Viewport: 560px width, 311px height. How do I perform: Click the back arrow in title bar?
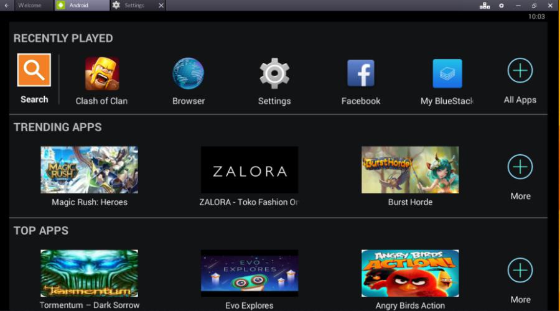pyautogui.click(x=6, y=6)
